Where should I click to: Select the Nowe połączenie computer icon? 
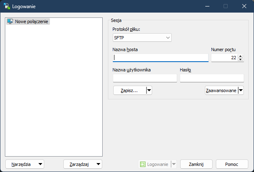coord(10,21)
